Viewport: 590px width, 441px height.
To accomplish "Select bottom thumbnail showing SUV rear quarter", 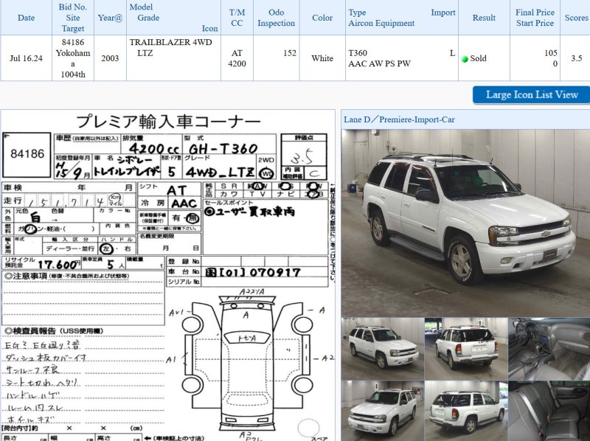I will pyautogui.click(x=465, y=411).
